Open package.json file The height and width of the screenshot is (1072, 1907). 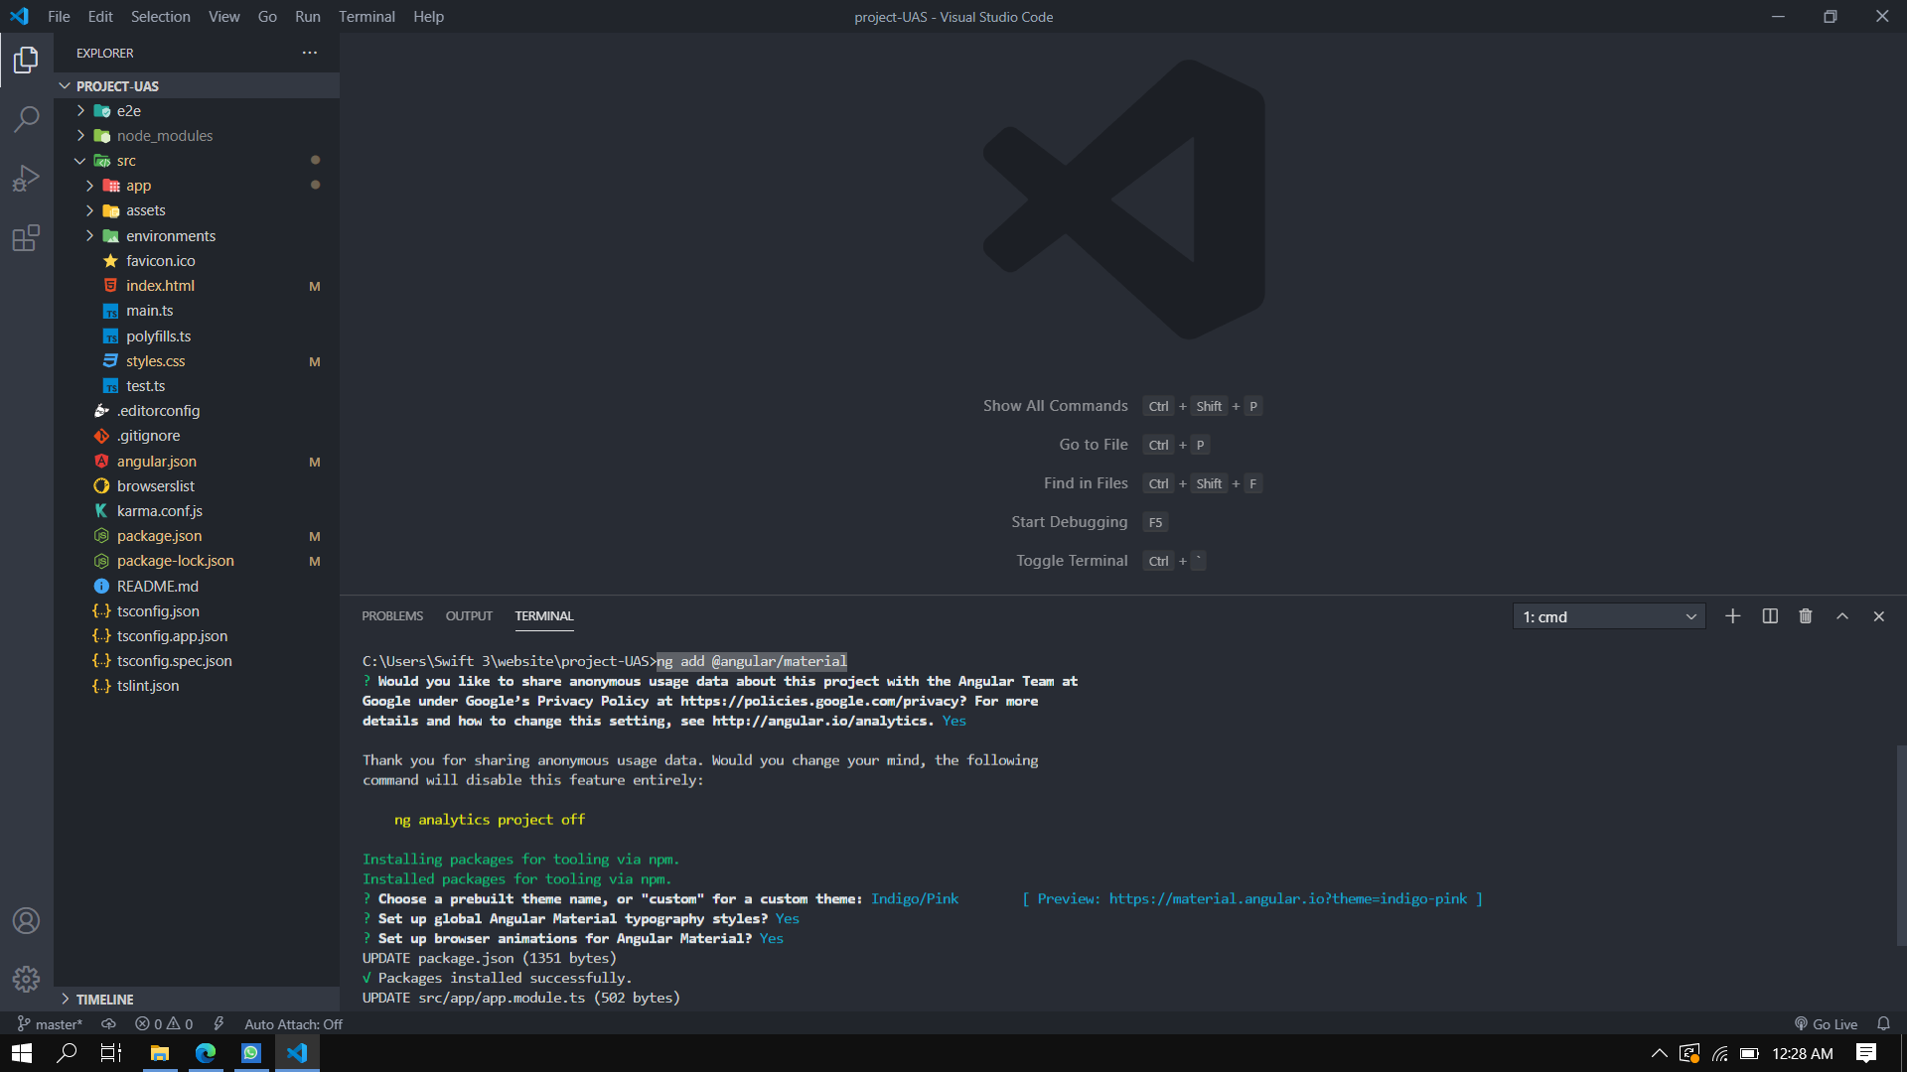pyautogui.click(x=197, y=536)
